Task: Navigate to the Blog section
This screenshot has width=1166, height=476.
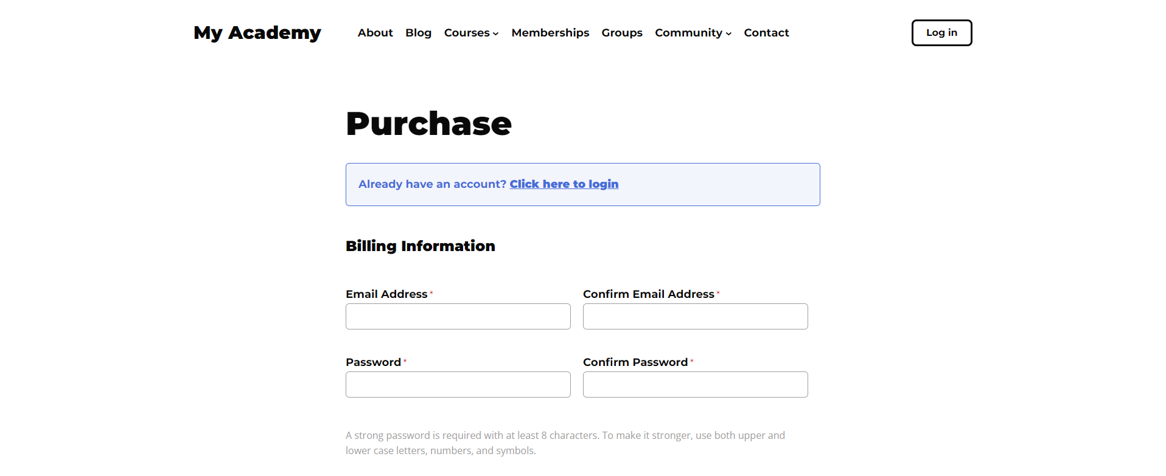Action: point(418,33)
